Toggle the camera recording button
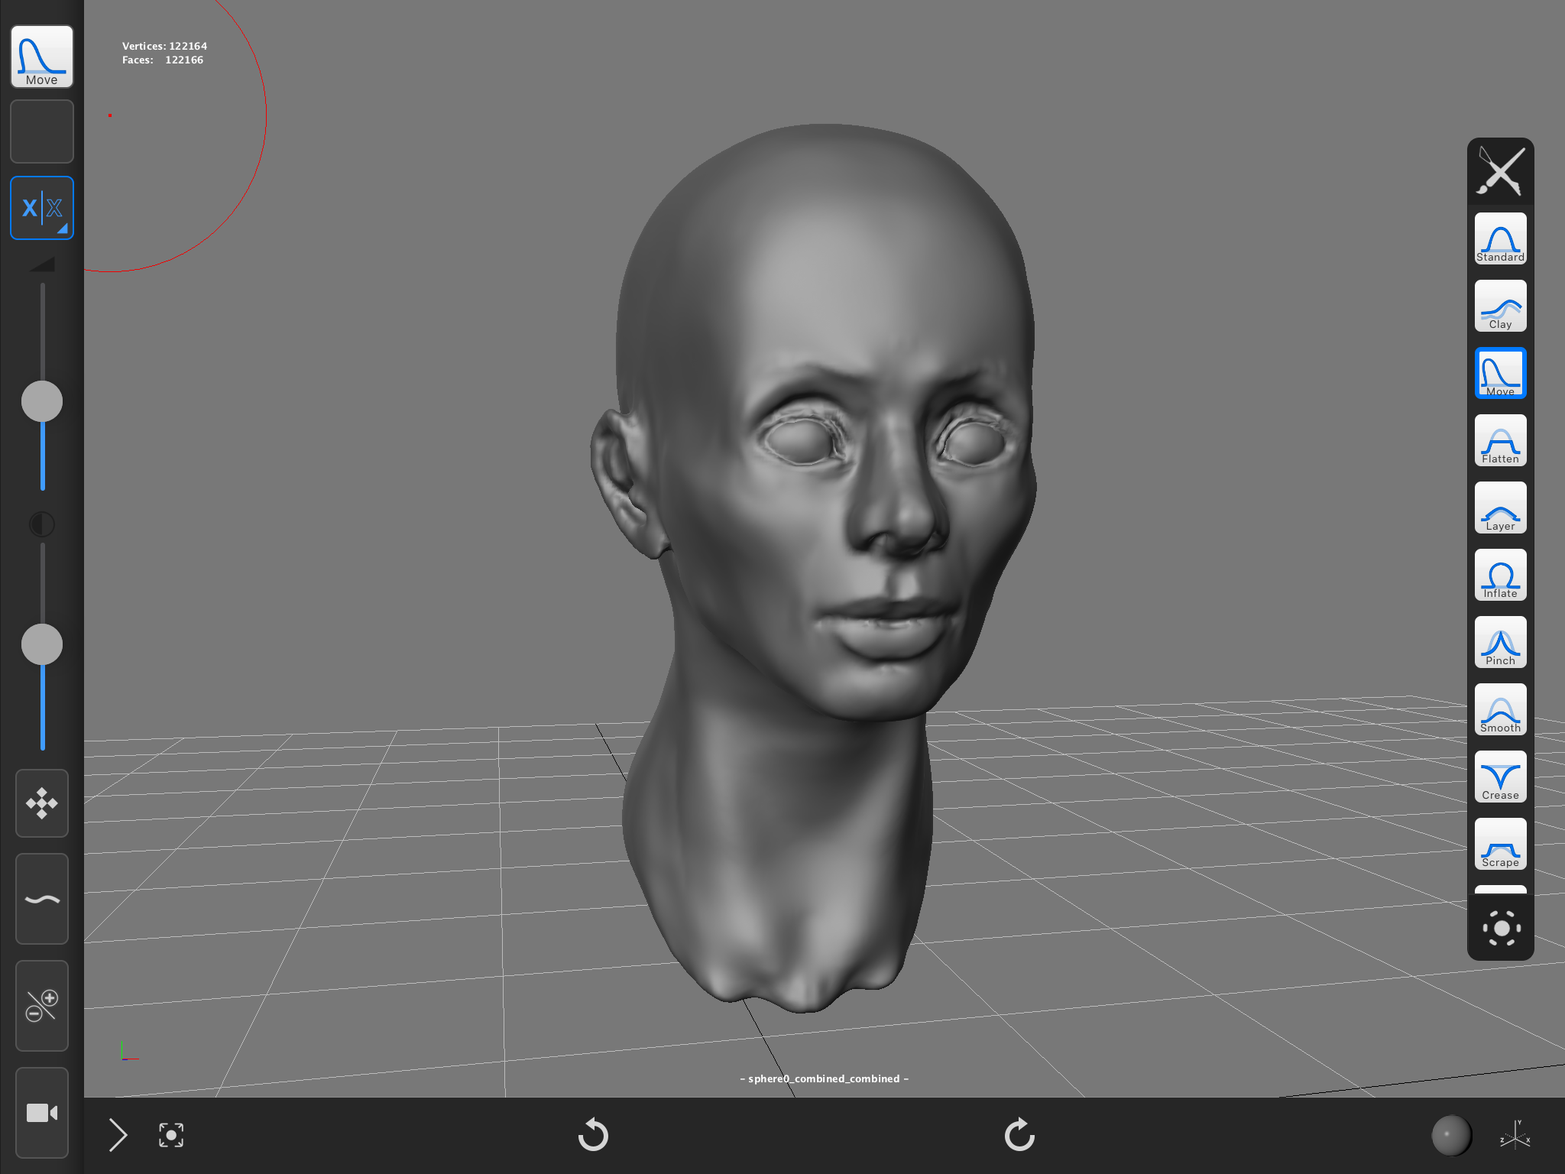Screen dimensions: 1565x1174 click(42, 1113)
